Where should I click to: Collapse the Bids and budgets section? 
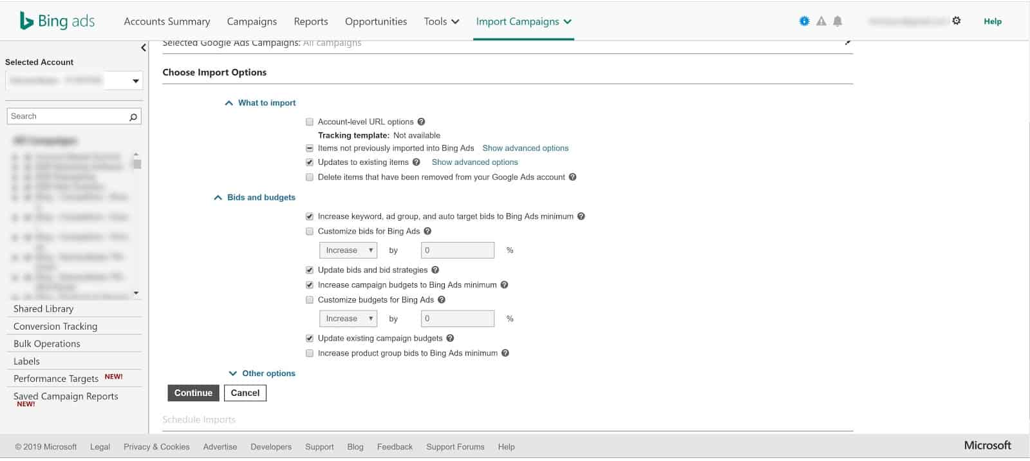[x=254, y=198]
